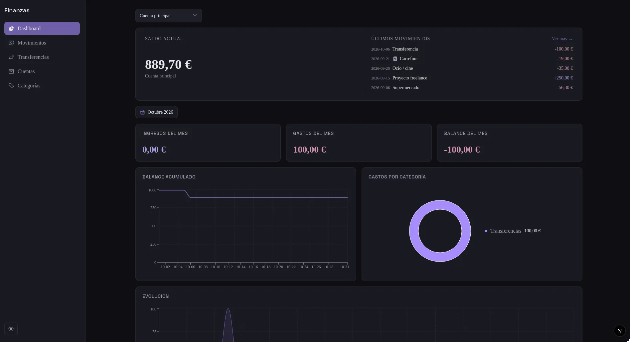Image resolution: width=630 pixels, height=342 pixels.
Task: Click the Cuentas wallet icon
Action: tap(11, 71)
